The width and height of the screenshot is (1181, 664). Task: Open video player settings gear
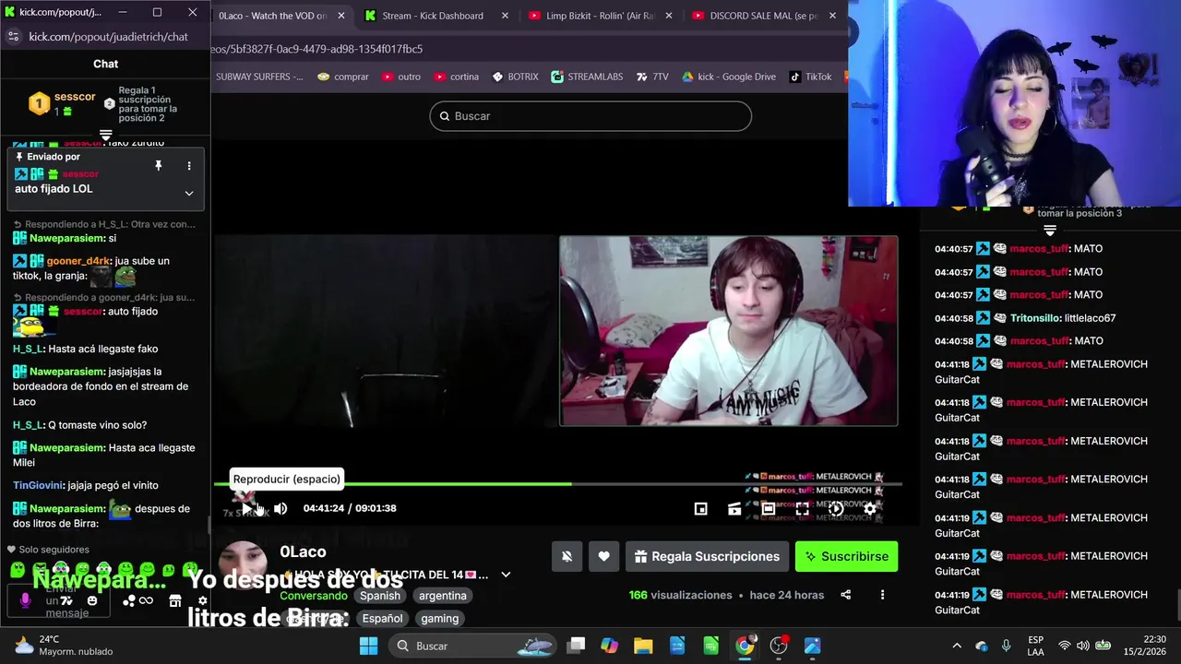coord(870,508)
